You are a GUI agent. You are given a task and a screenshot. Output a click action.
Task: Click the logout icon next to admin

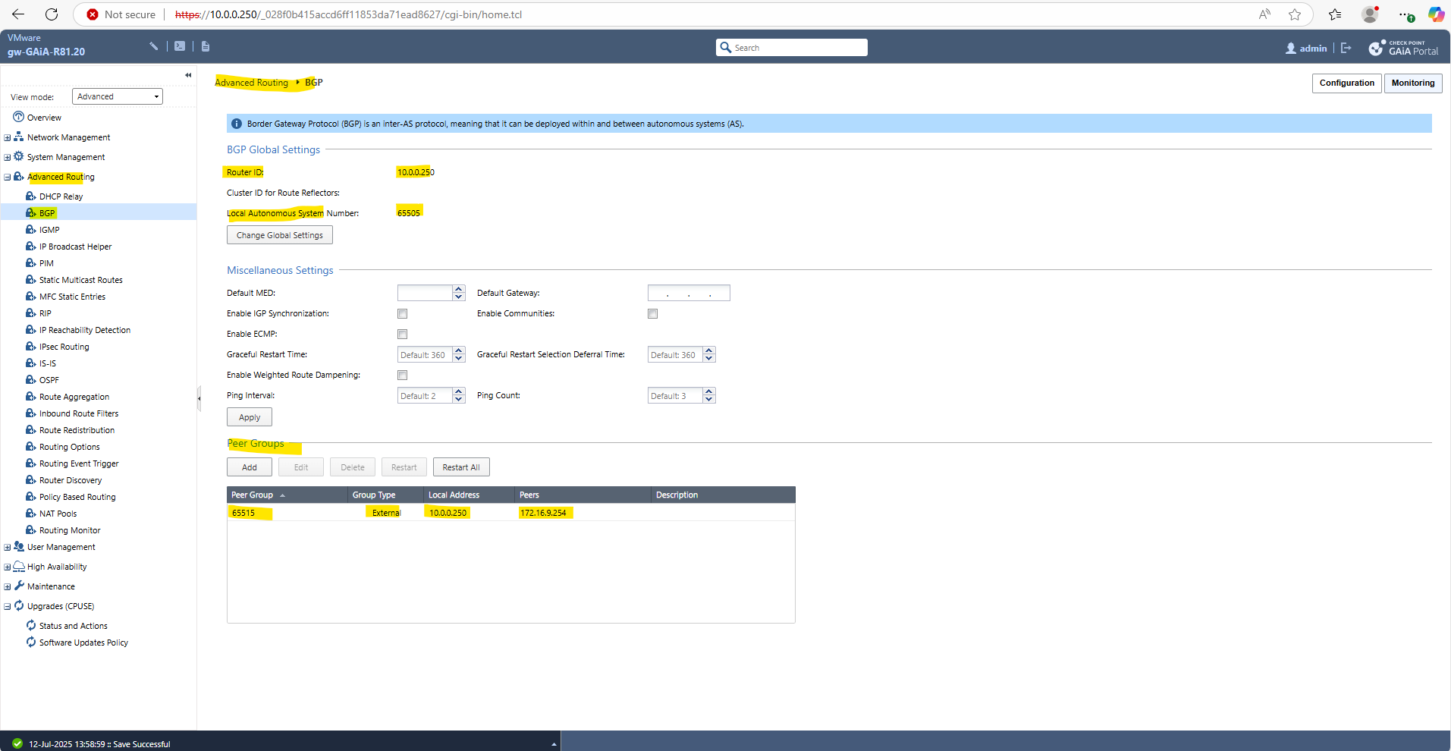tap(1346, 48)
